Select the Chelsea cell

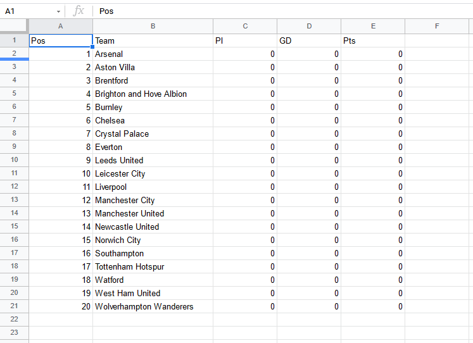[x=153, y=120]
